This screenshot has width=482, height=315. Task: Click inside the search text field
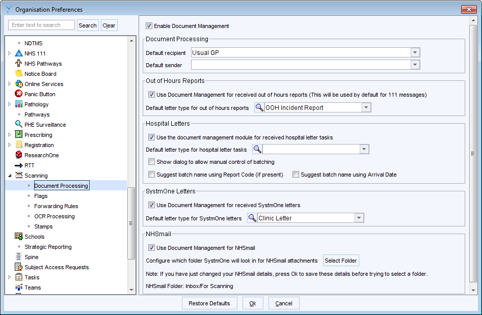click(41, 24)
